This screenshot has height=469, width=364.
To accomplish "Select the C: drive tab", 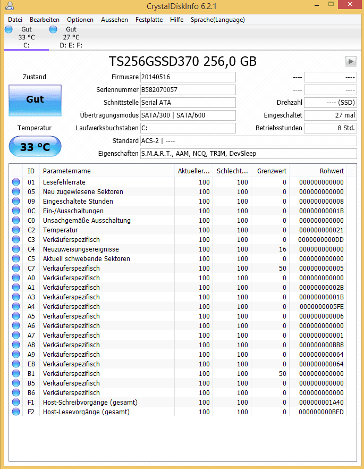I will [x=26, y=37].
